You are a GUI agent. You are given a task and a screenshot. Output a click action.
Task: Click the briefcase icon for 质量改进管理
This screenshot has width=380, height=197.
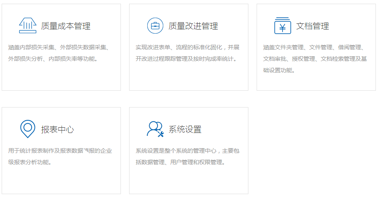[x=155, y=26]
